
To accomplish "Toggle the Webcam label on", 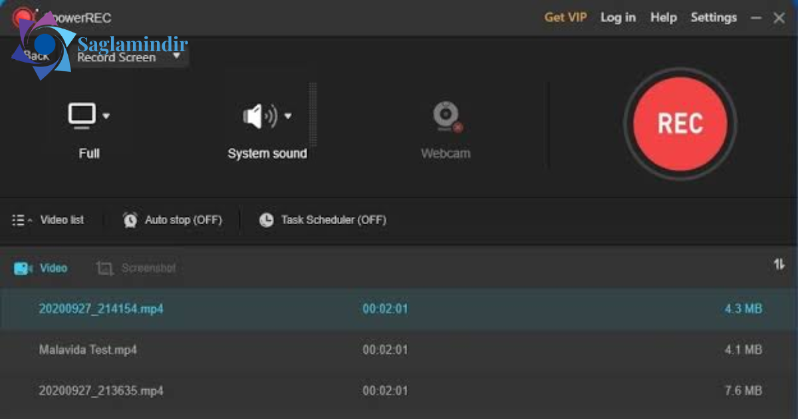I will 446,154.
